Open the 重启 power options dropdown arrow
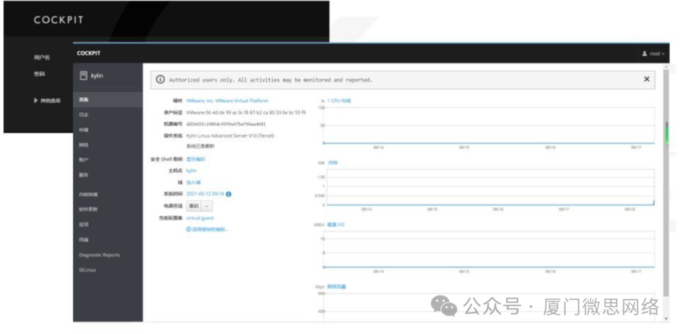This screenshot has height=334, width=681. pos(207,206)
